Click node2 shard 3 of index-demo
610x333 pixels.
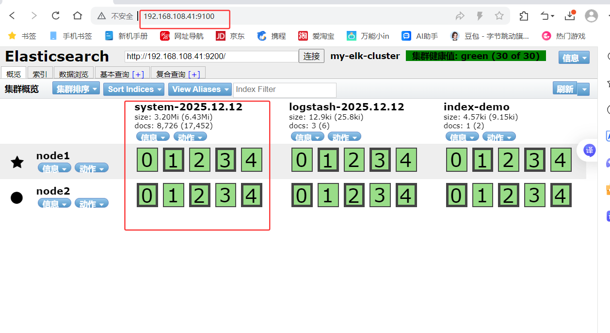tap(534, 195)
